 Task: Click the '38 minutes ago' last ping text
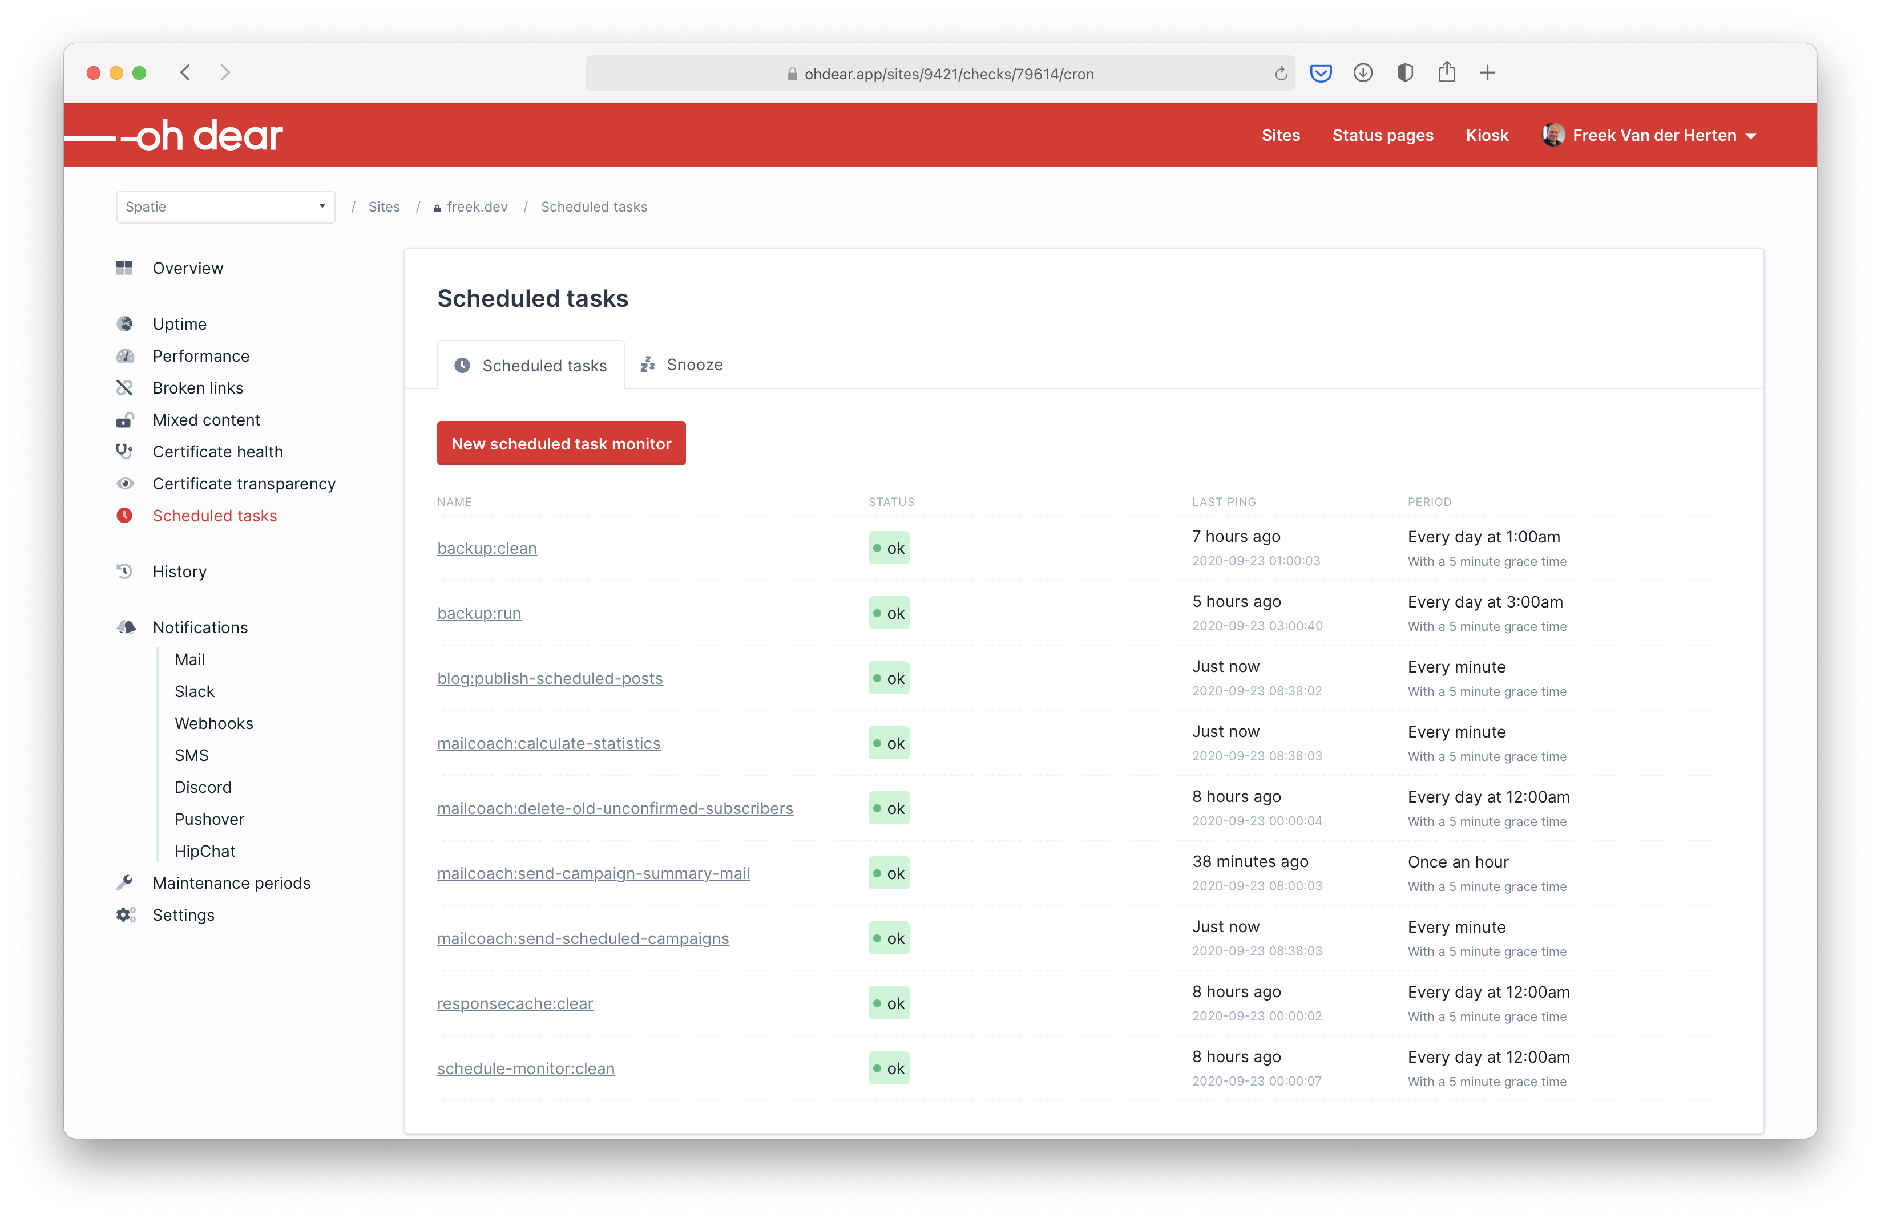(1249, 861)
